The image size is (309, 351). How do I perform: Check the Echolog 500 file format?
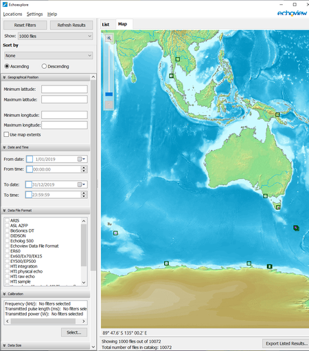click(x=7, y=241)
